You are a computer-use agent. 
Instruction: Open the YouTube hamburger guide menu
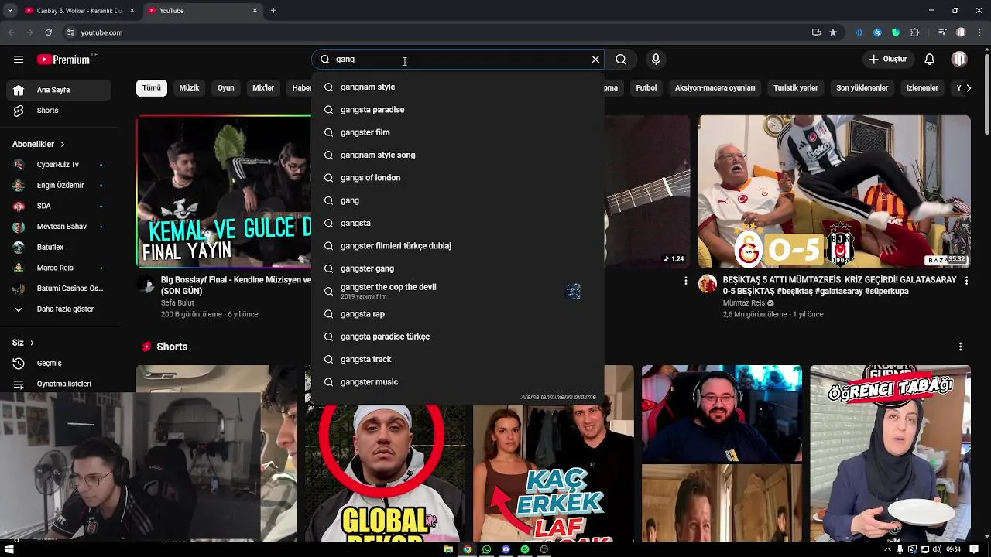[19, 60]
